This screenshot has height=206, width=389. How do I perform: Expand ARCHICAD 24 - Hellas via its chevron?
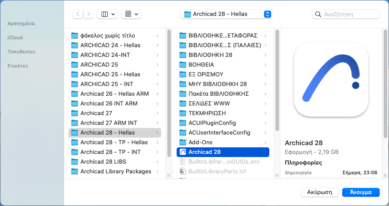point(157,45)
